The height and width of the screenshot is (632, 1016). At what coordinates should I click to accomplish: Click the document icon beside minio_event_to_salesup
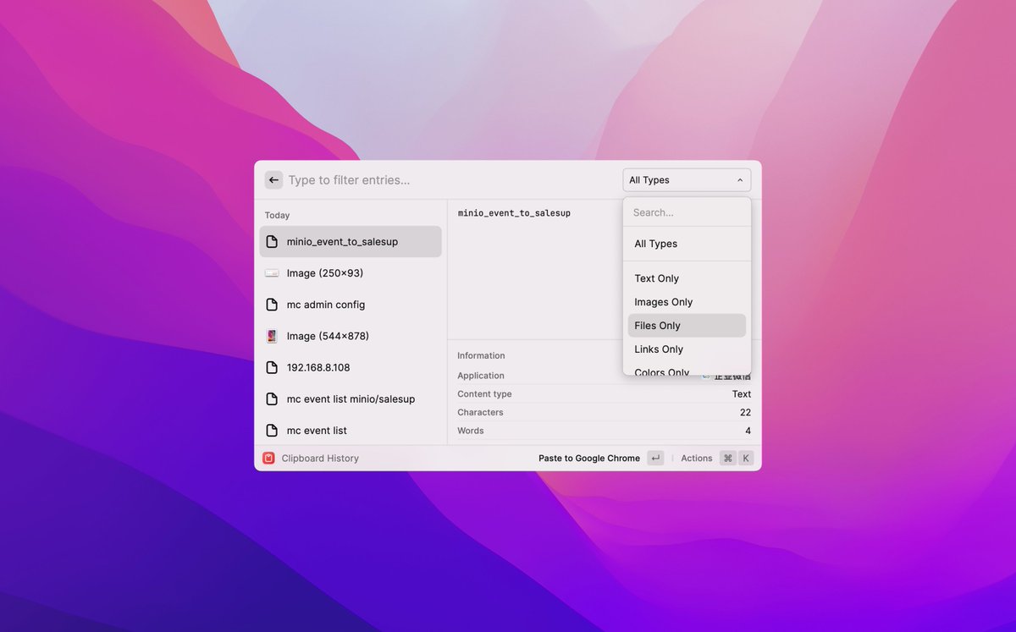272,241
